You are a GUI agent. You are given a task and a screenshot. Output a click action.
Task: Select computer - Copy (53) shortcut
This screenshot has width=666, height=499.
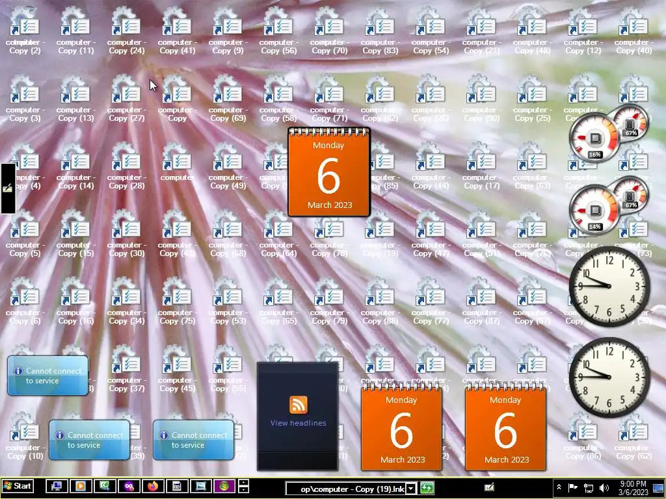[228, 301]
